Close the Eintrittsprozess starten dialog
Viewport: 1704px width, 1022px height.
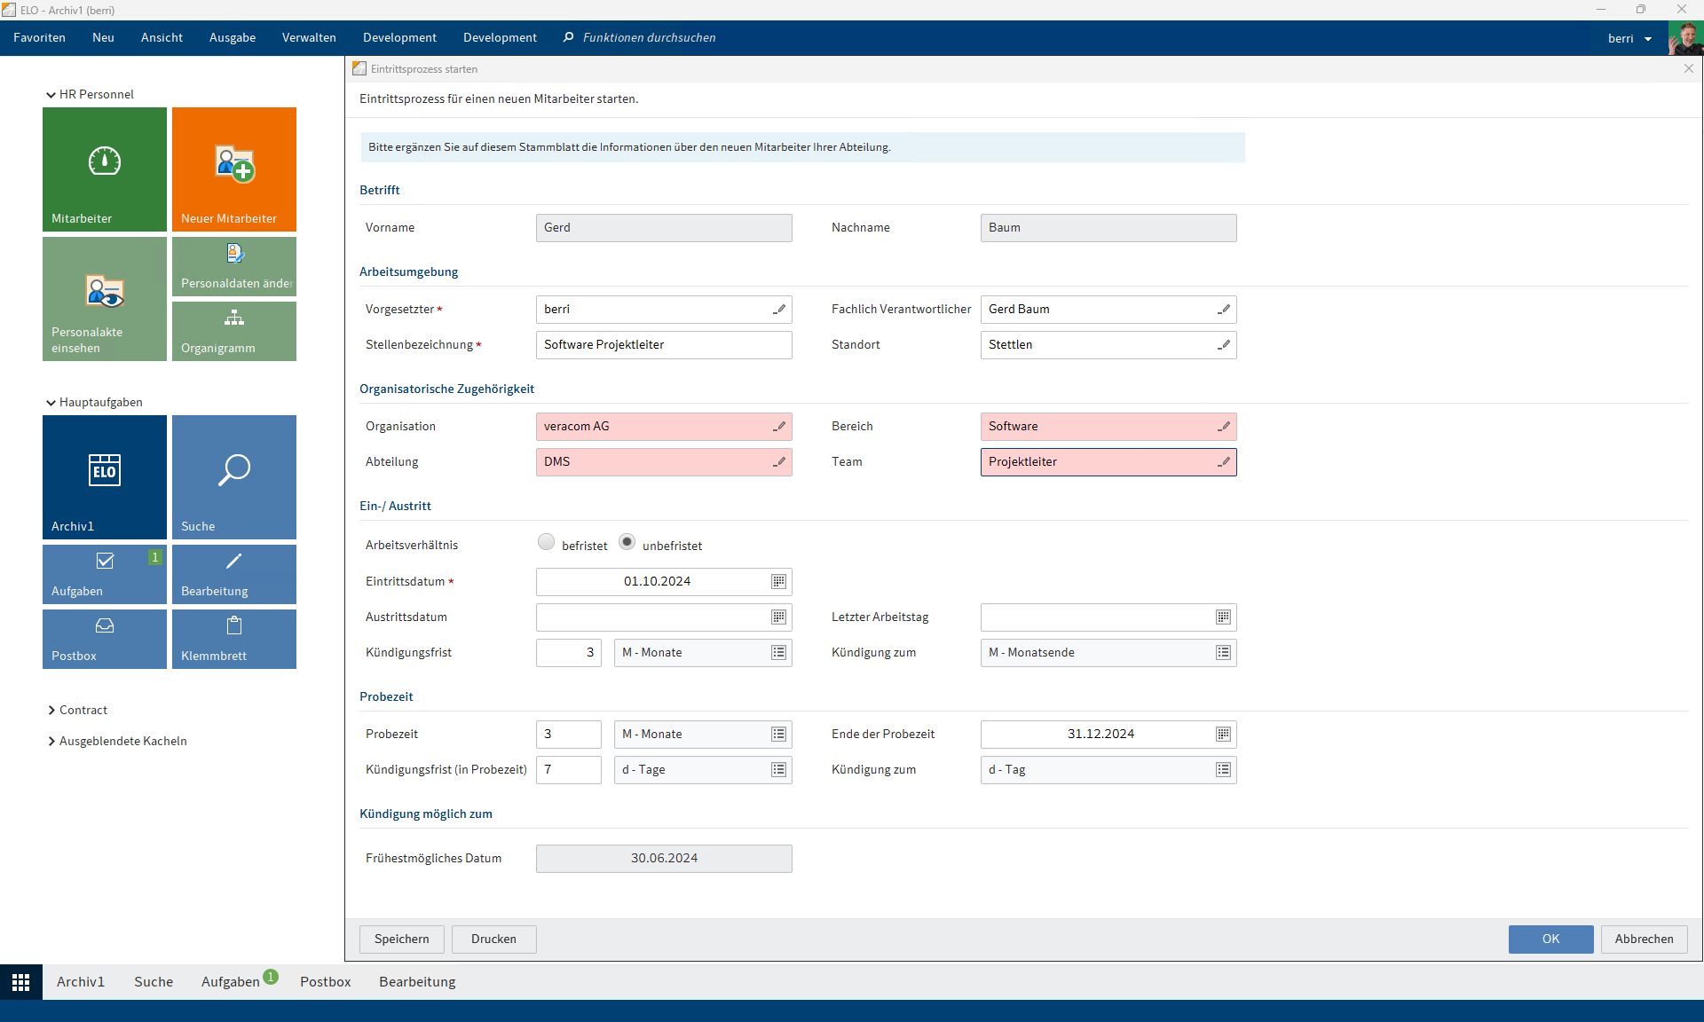(1689, 69)
